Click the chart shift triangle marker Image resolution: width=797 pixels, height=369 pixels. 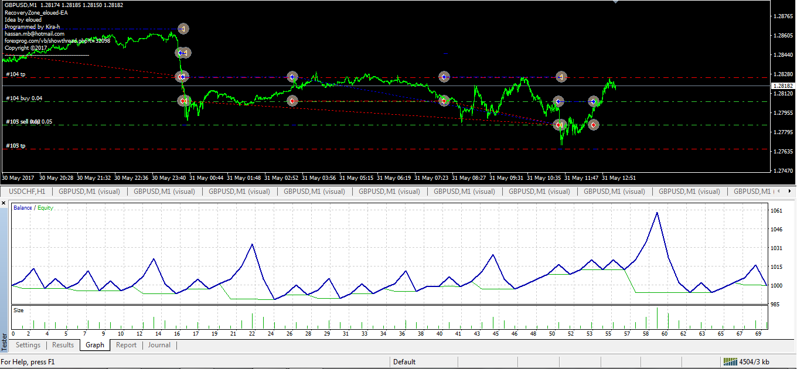point(615,2)
